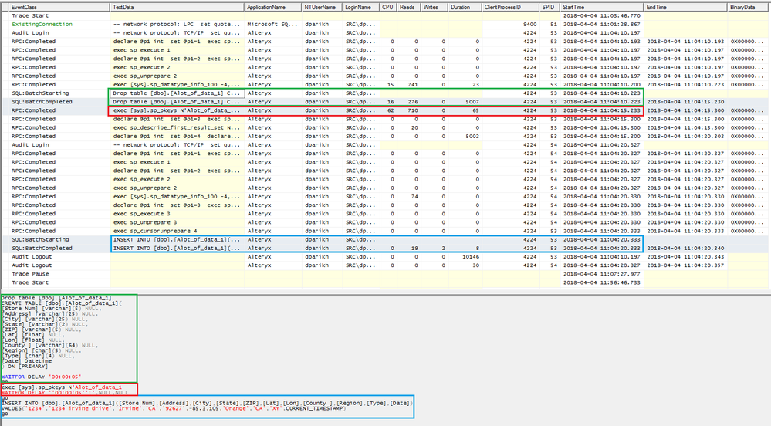Screen dimensions: 771x426
Task: Select the BinaryData column header
Action: (x=748, y=8)
